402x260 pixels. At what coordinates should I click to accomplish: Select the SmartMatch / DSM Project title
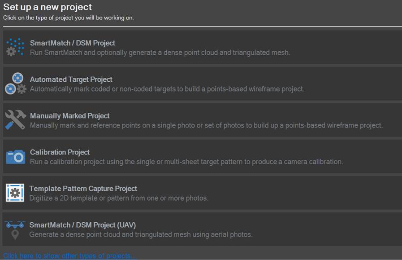tap(73, 43)
